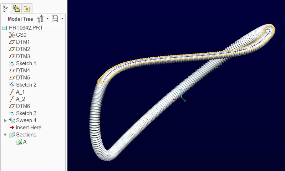Image resolution: width=285 pixels, height=171 pixels.
Task: Click the Sketch 3 label
Action: 26,113
